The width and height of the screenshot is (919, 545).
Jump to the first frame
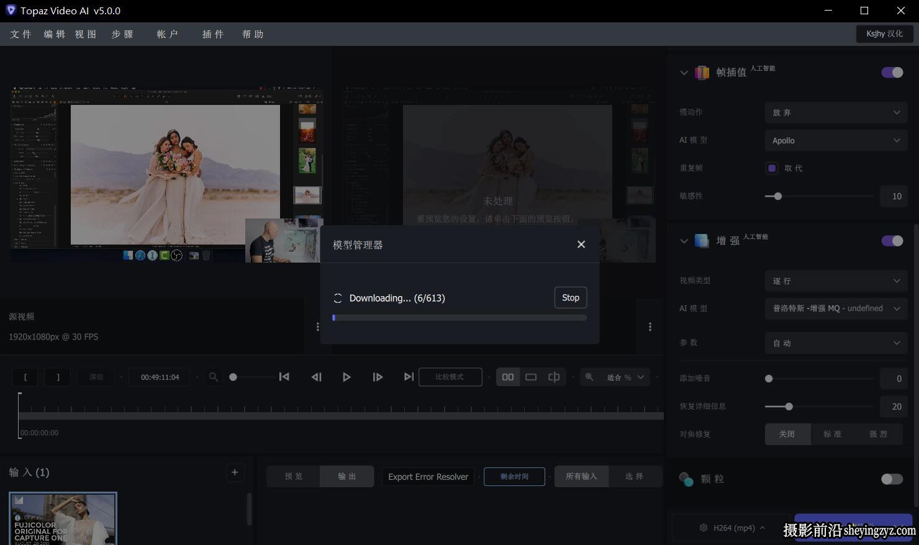[284, 377]
